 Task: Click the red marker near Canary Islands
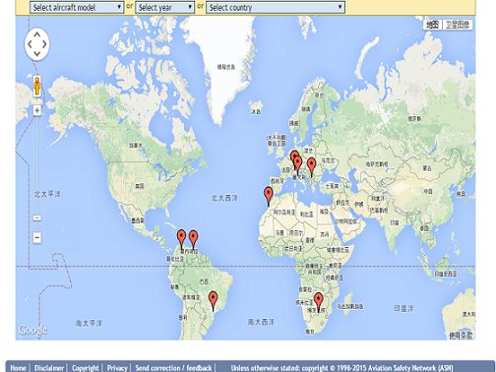tap(269, 196)
